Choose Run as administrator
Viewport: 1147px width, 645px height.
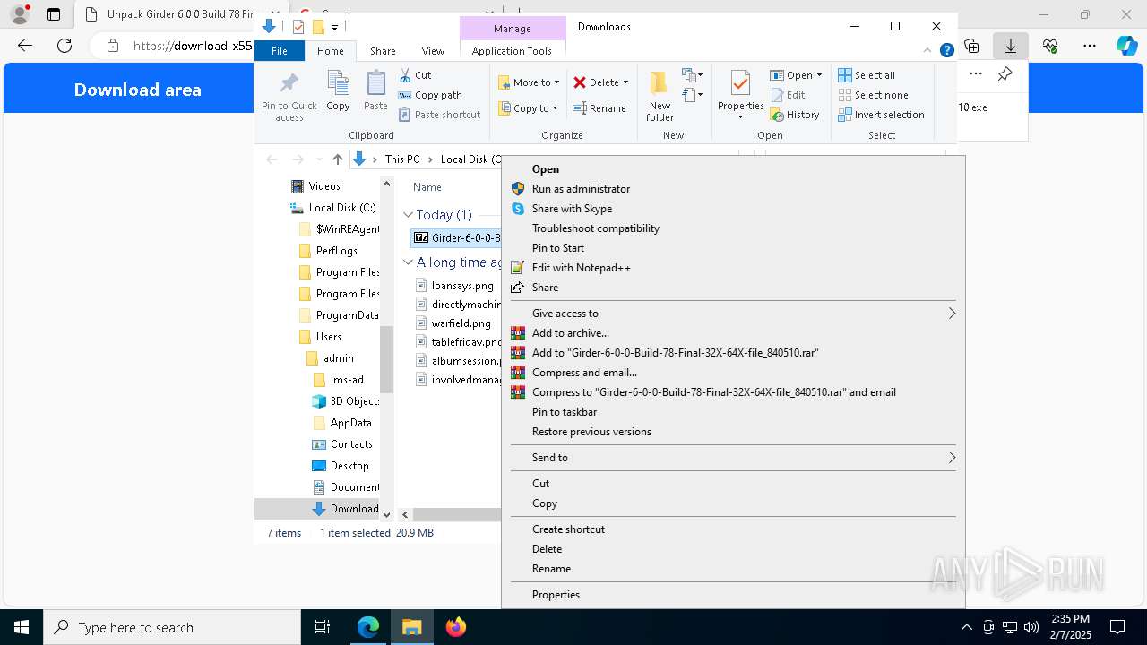coord(733,189)
